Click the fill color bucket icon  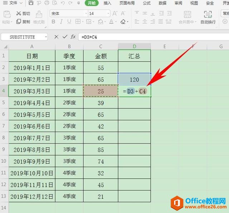tap(101, 22)
